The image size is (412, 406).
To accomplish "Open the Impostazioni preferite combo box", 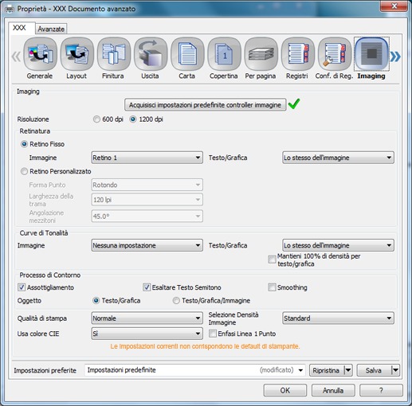I will [195, 370].
